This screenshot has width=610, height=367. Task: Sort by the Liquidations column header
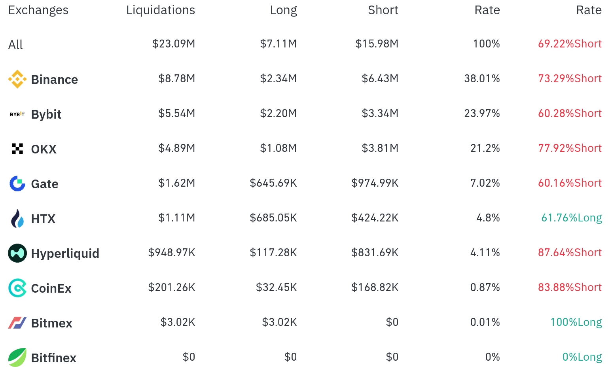pos(161,10)
